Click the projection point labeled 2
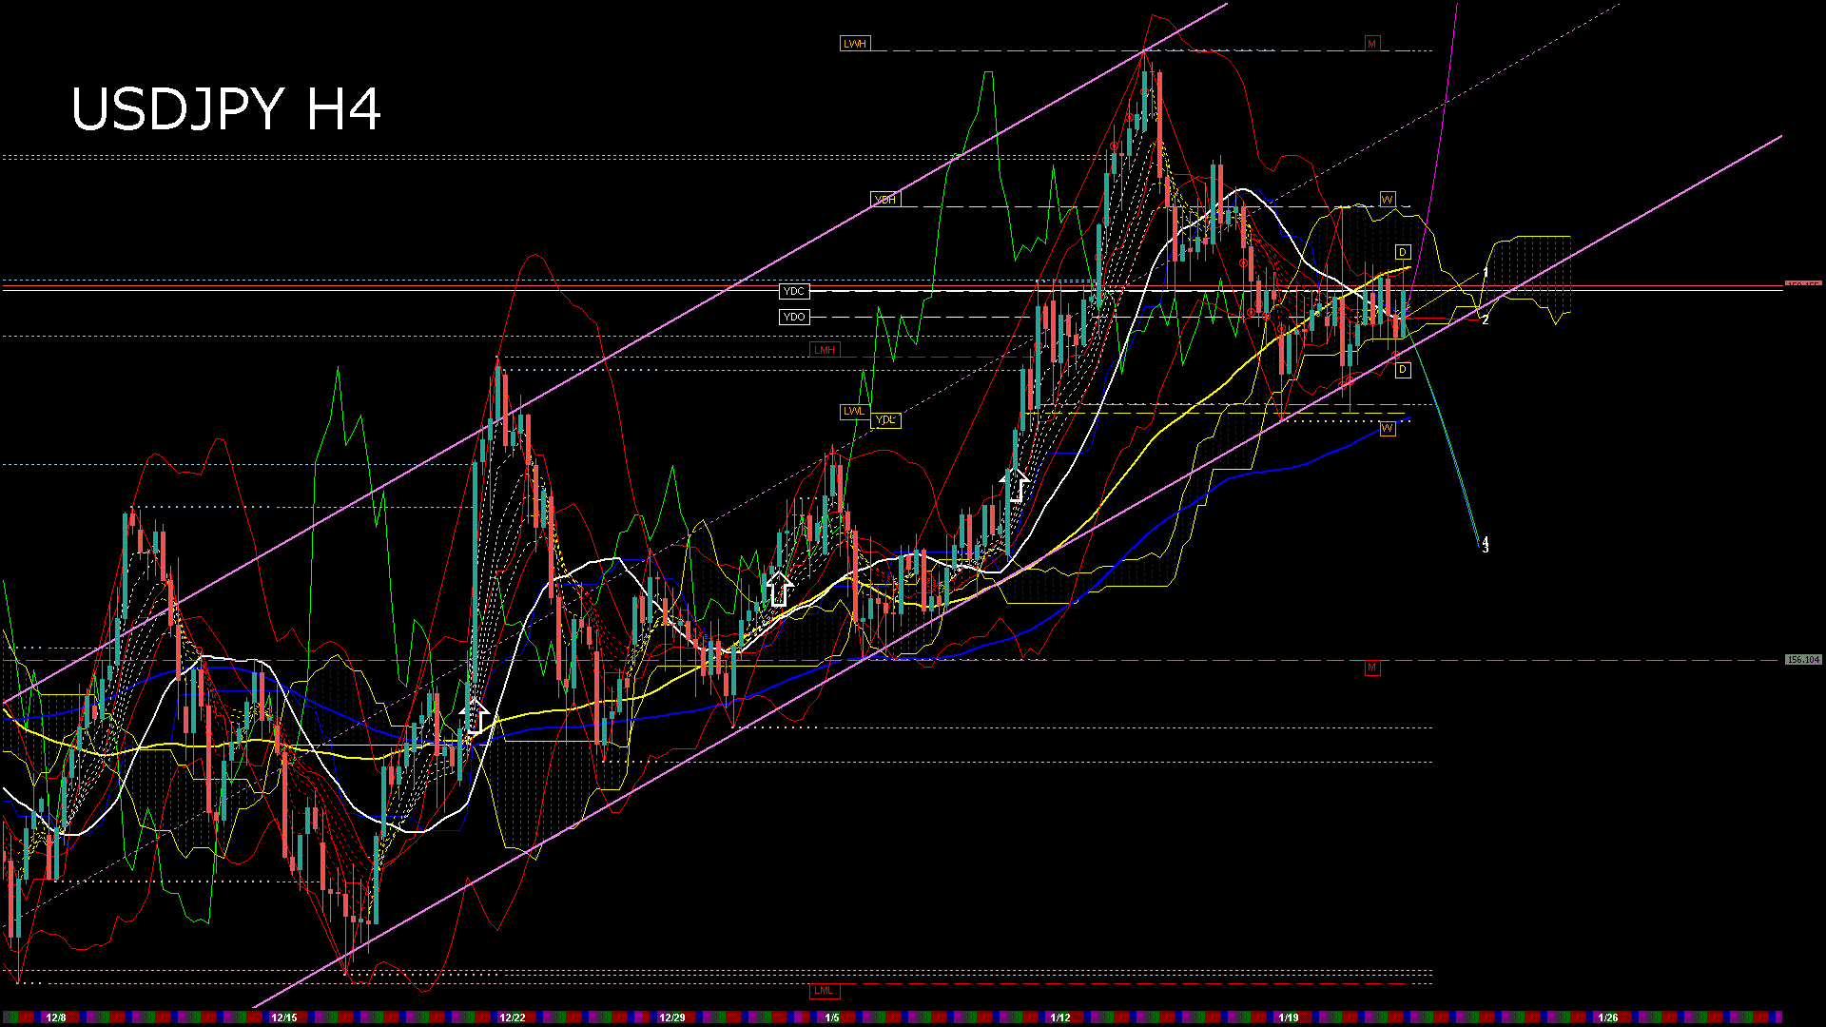 point(1485,320)
